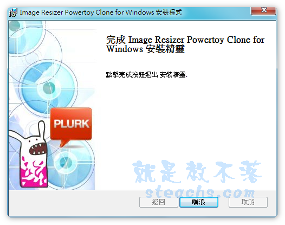Click the 返回 back button
Viewport: 285px width, 225px height.
(159, 202)
